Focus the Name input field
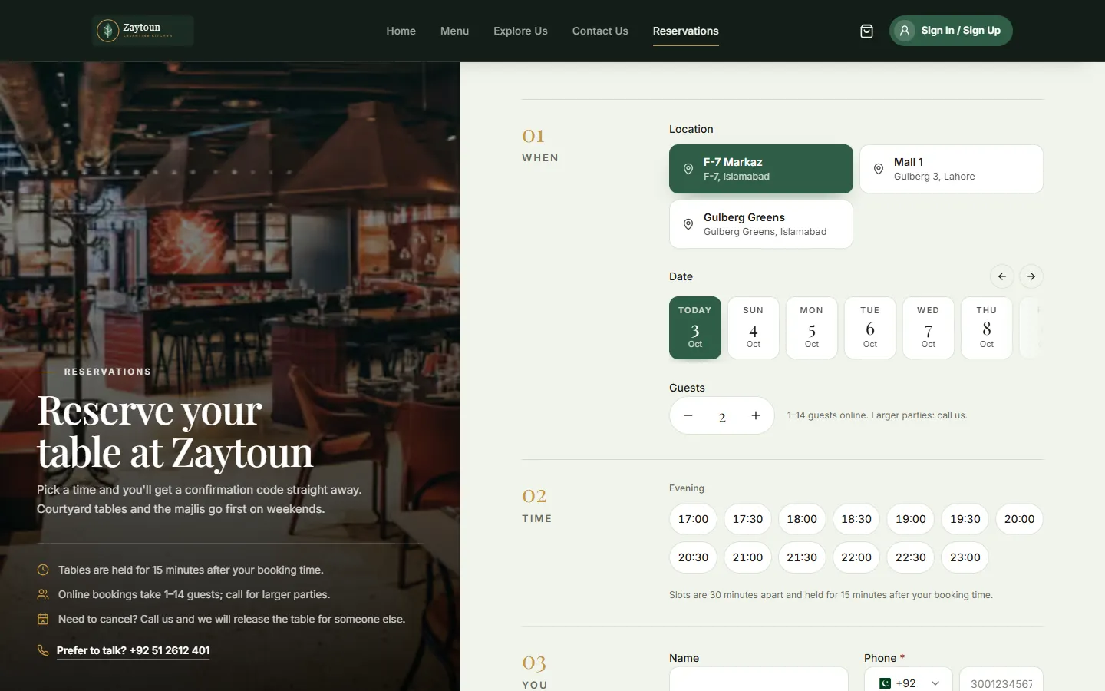Viewport: 1105px width, 691px height. point(759,679)
